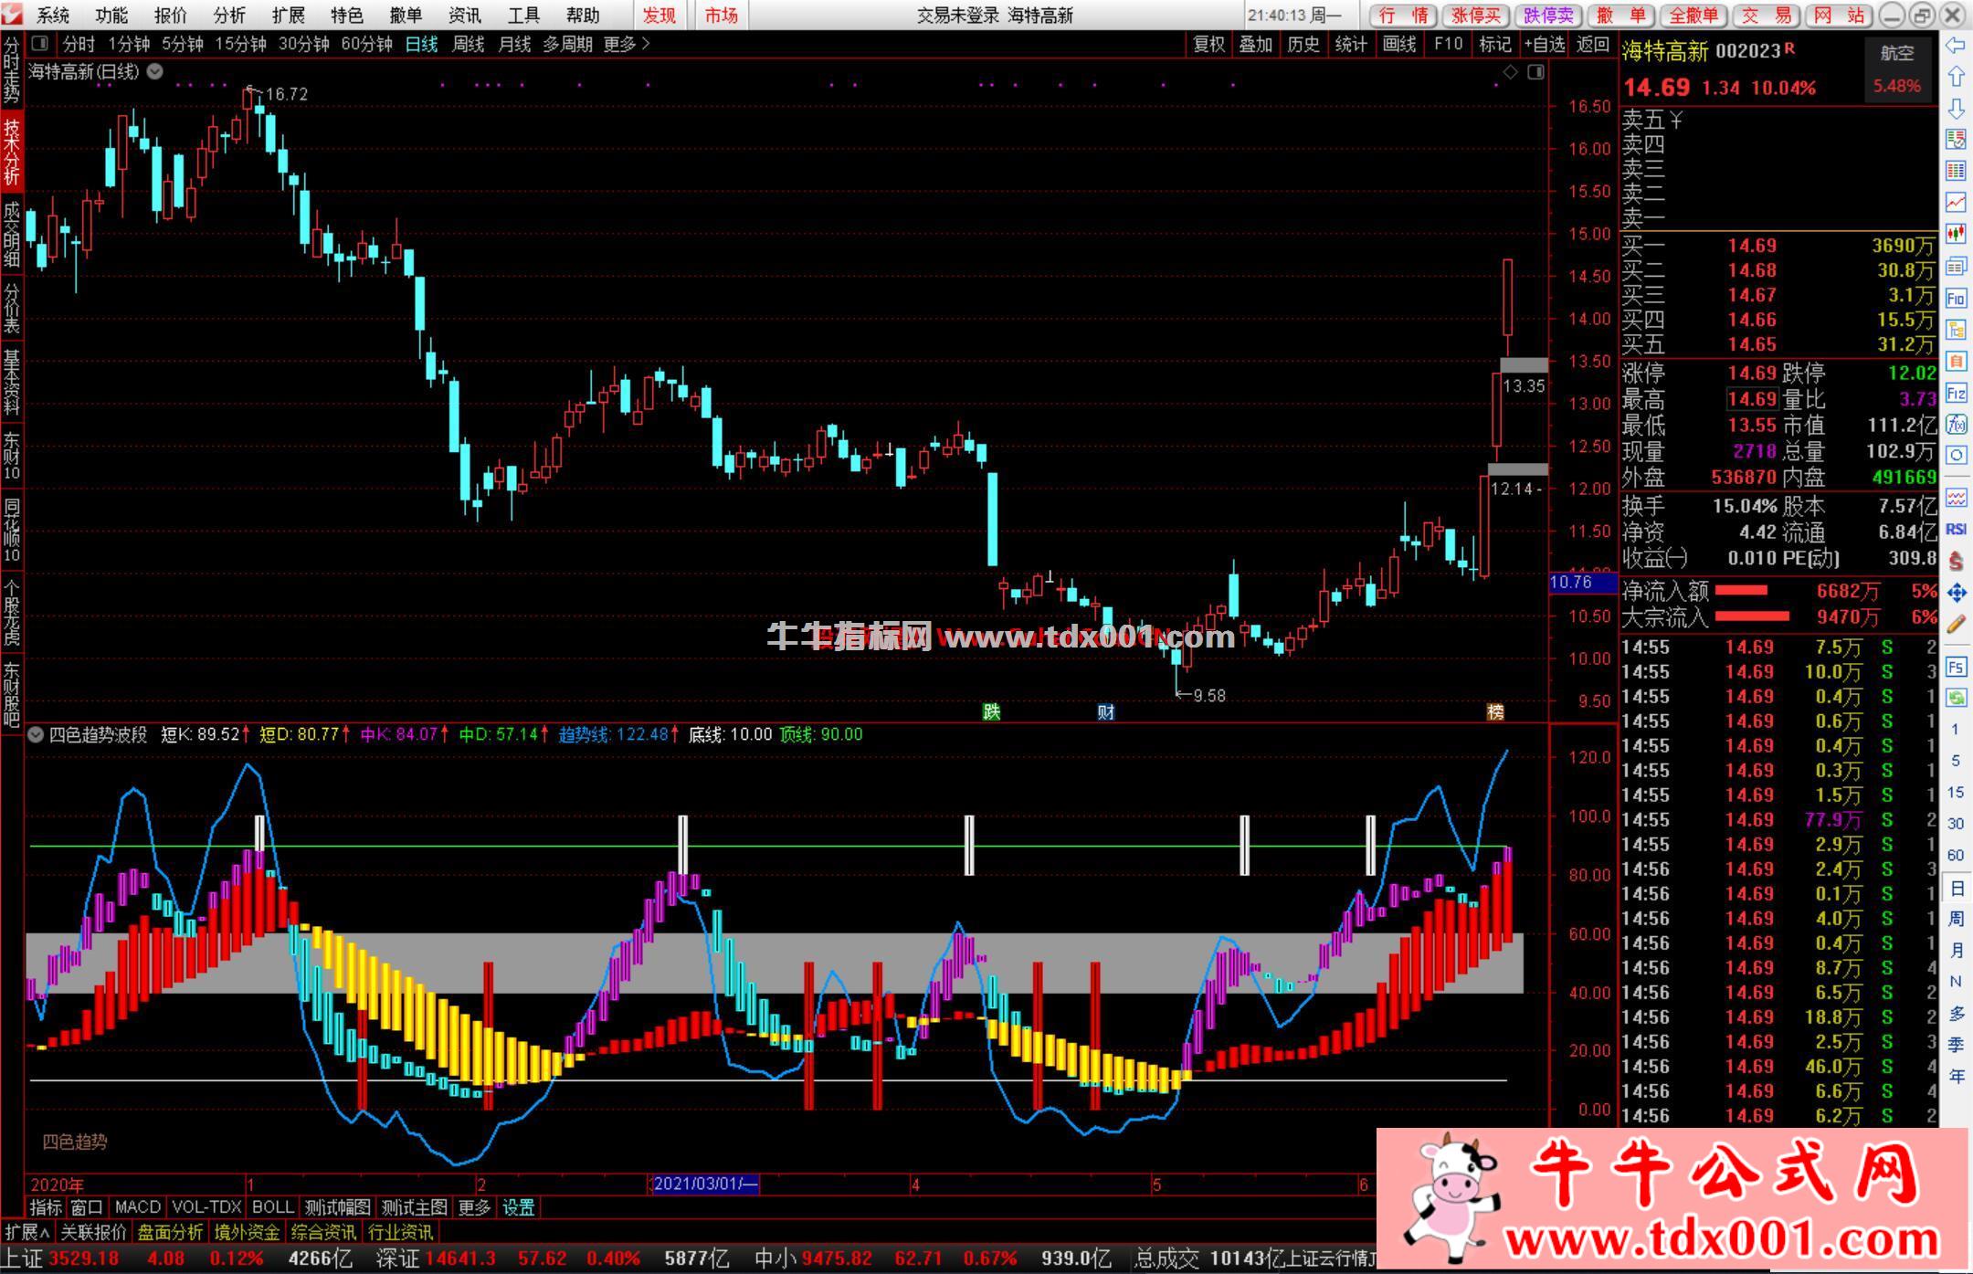Open the colored grid table icon
Viewport: 1973px width, 1274px height.
click(x=1956, y=171)
